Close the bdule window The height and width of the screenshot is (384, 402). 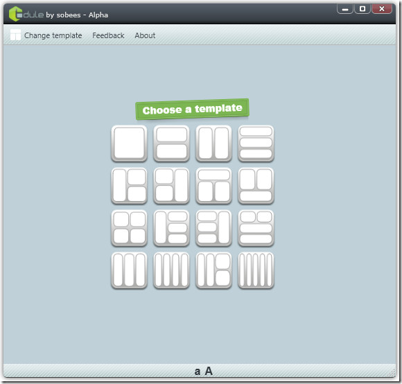pyautogui.click(x=382, y=9)
